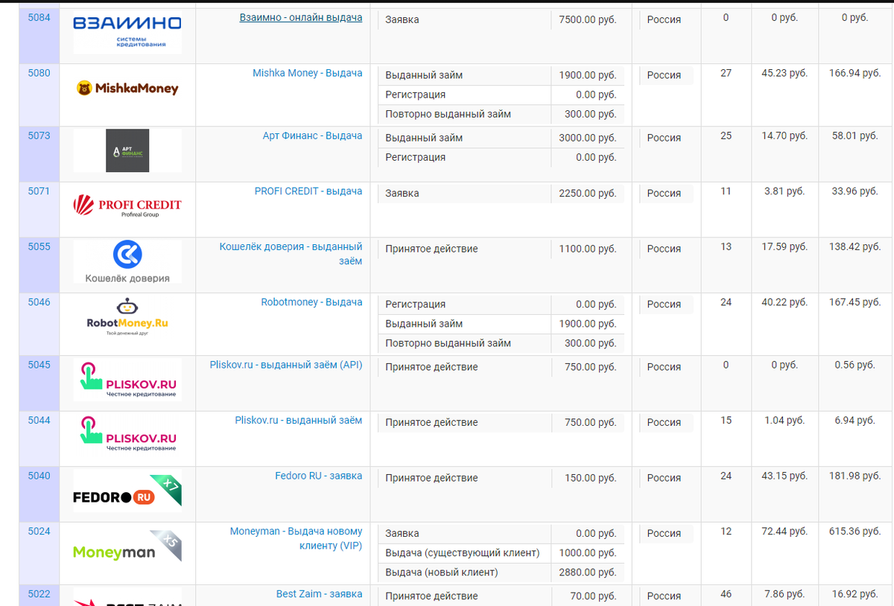Click Кошелёк доверия - выданный заём link
This screenshot has height=606, width=894.
tap(291, 254)
